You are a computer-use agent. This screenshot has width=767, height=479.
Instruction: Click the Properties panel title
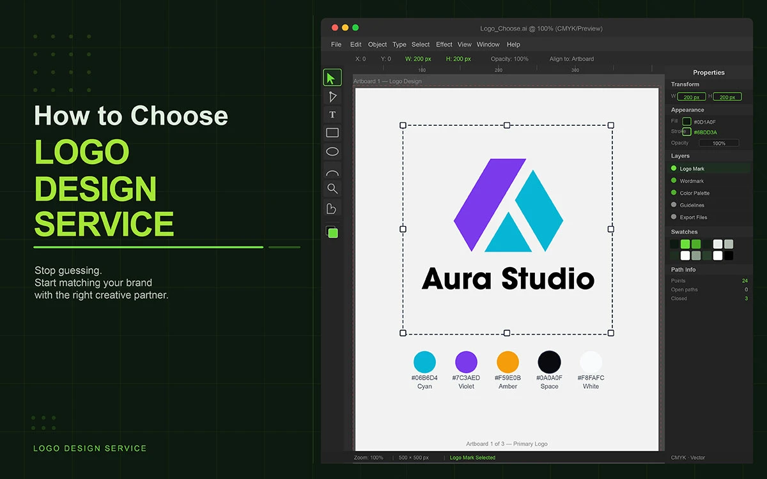tap(709, 72)
